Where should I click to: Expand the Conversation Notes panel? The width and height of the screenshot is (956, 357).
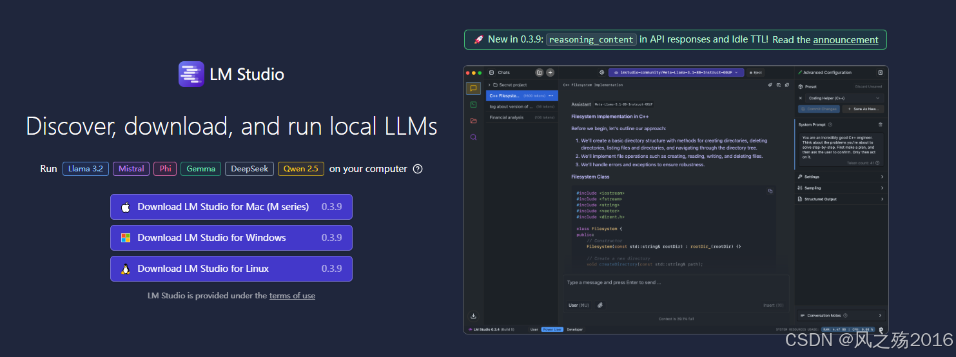(x=841, y=316)
